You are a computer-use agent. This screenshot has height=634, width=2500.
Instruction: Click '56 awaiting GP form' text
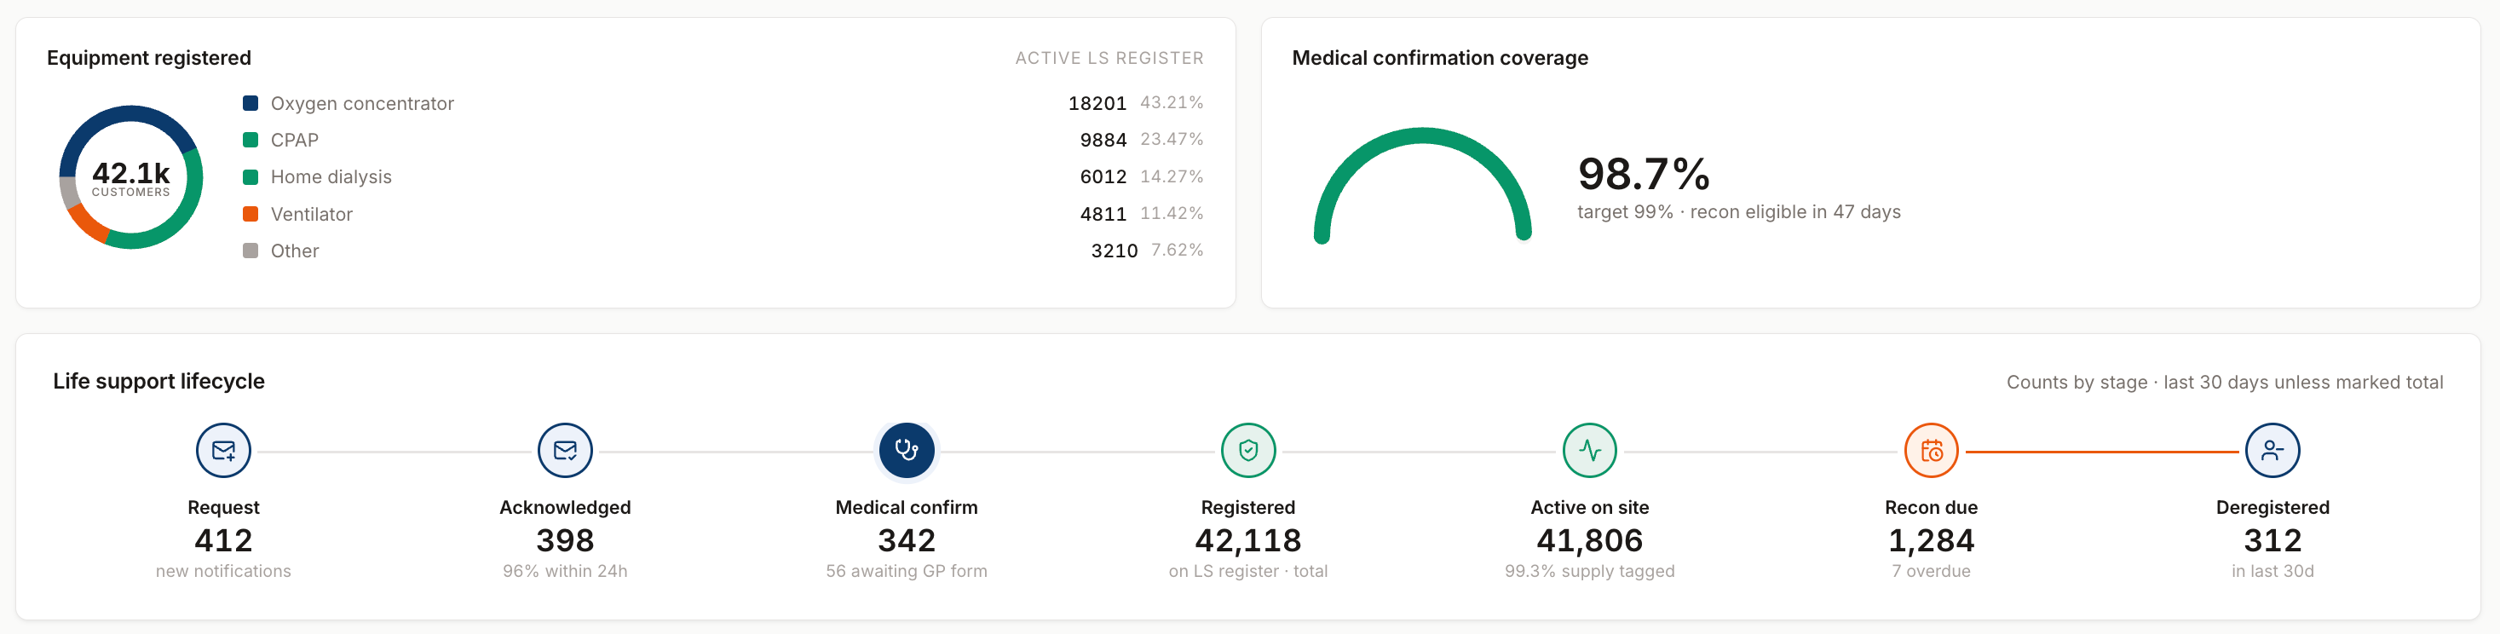[907, 572]
